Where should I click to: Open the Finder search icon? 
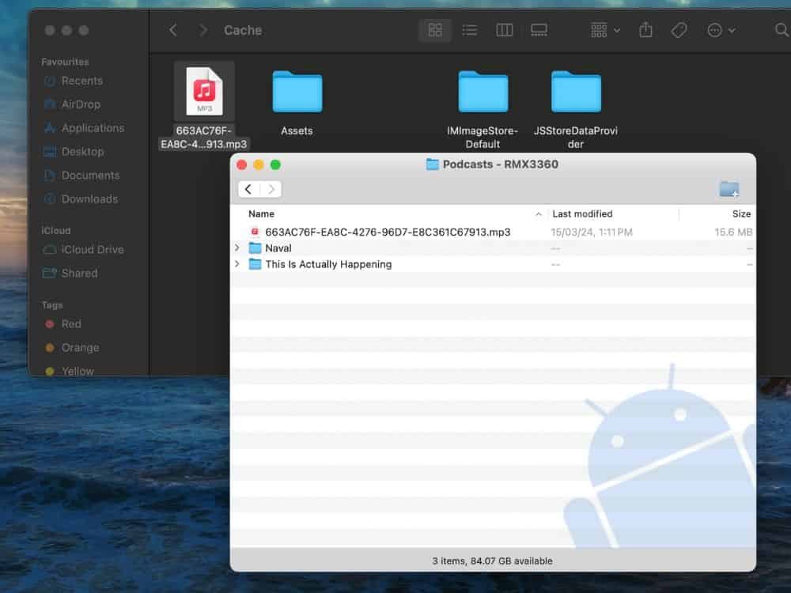(x=782, y=30)
